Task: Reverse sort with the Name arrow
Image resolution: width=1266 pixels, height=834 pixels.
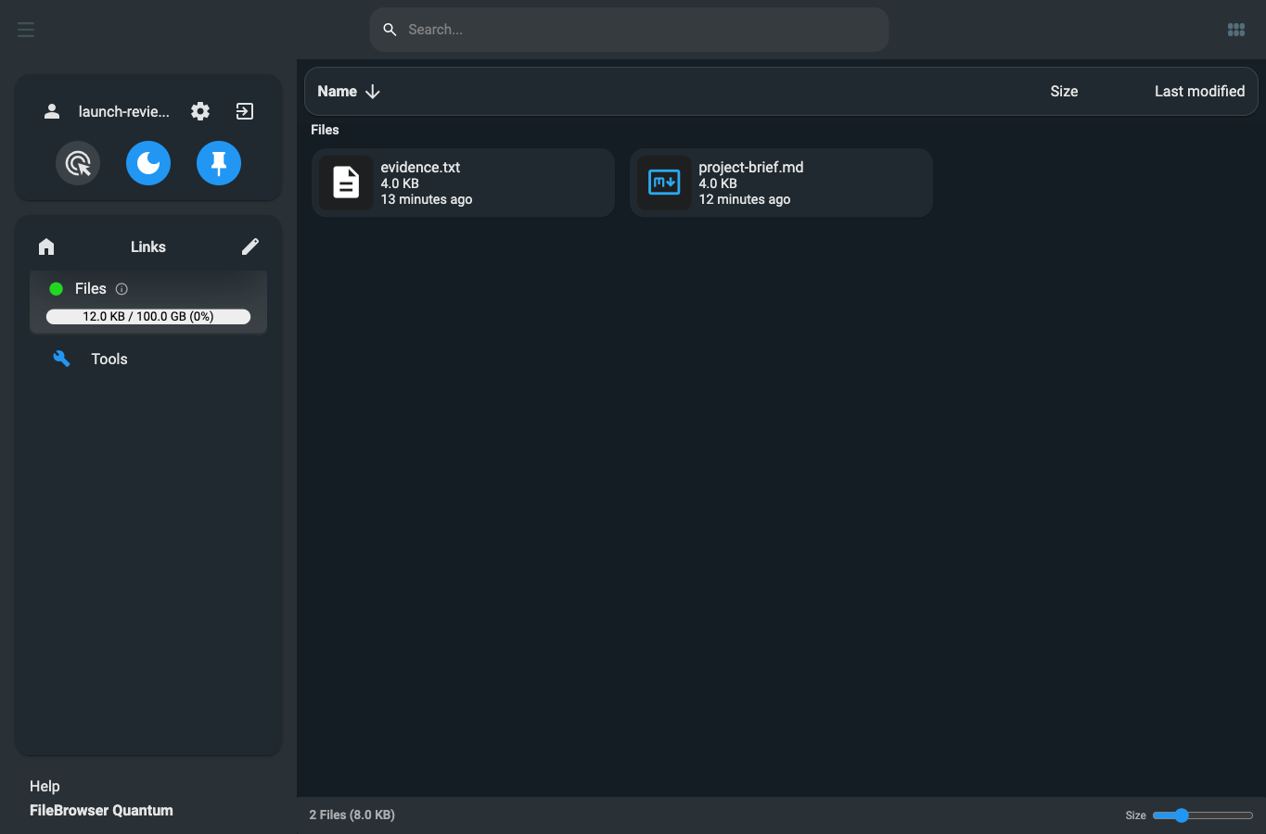Action: (373, 92)
